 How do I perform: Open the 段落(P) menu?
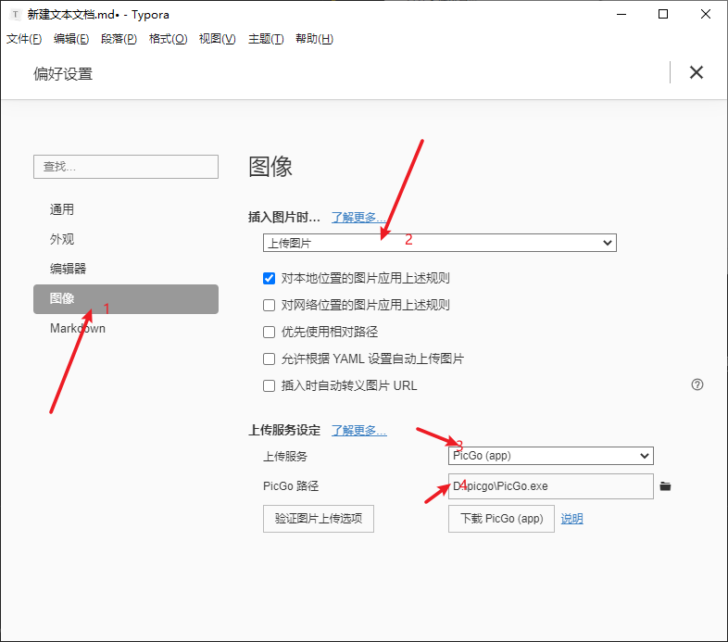[x=119, y=39]
